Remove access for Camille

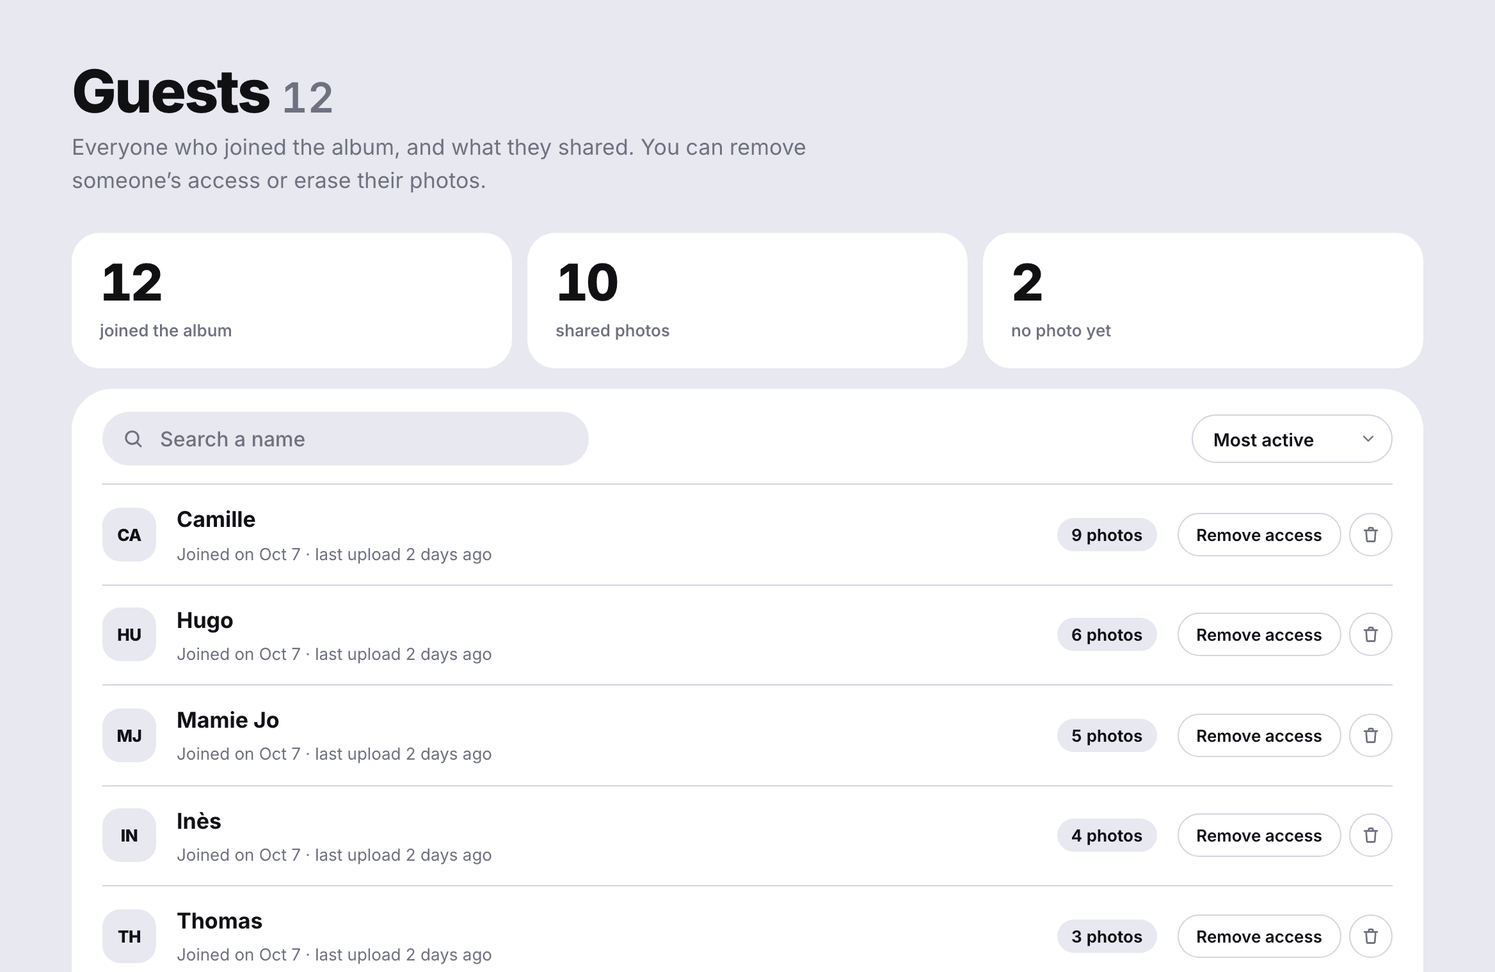coord(1259,535)
